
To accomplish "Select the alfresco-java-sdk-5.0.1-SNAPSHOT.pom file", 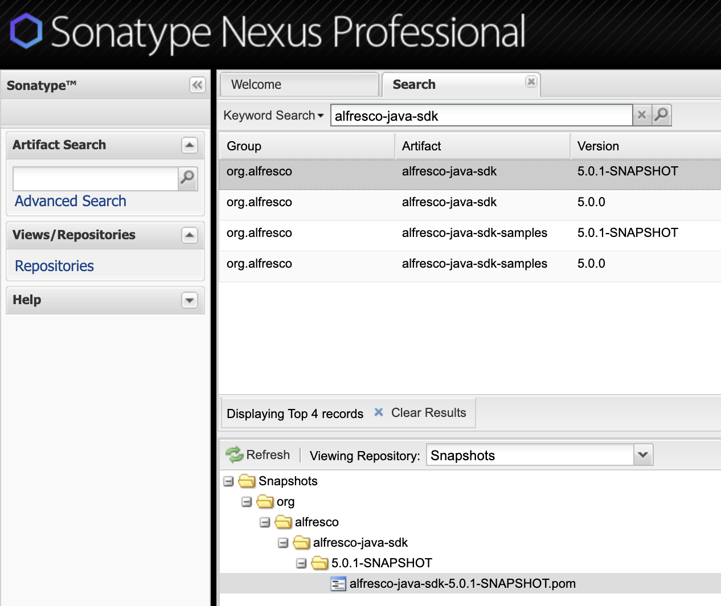I will pyautogui.click(x=462, y=583).
